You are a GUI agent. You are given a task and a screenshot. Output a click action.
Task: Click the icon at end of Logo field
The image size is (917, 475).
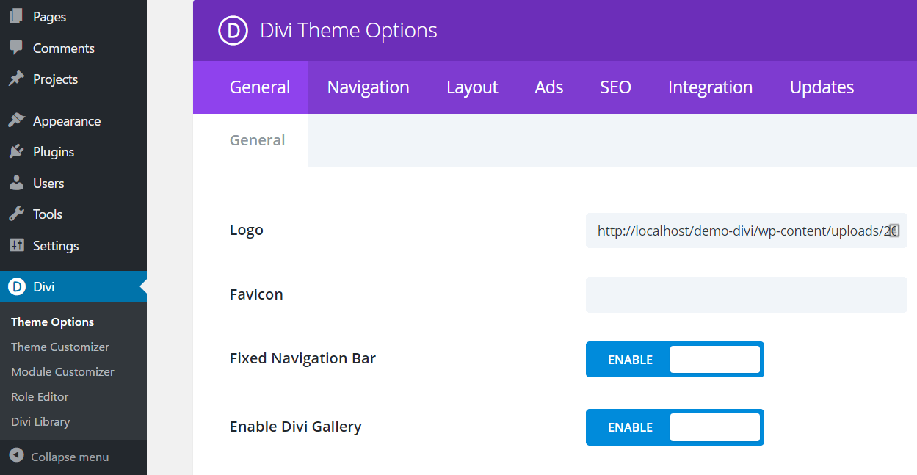[894, 231]
